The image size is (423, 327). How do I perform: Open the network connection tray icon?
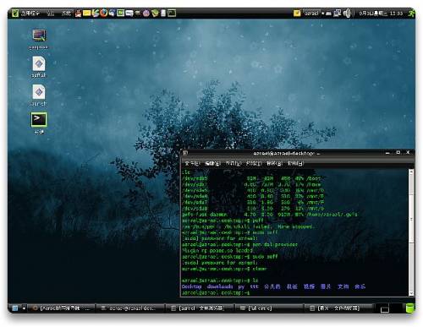(337, 13)
